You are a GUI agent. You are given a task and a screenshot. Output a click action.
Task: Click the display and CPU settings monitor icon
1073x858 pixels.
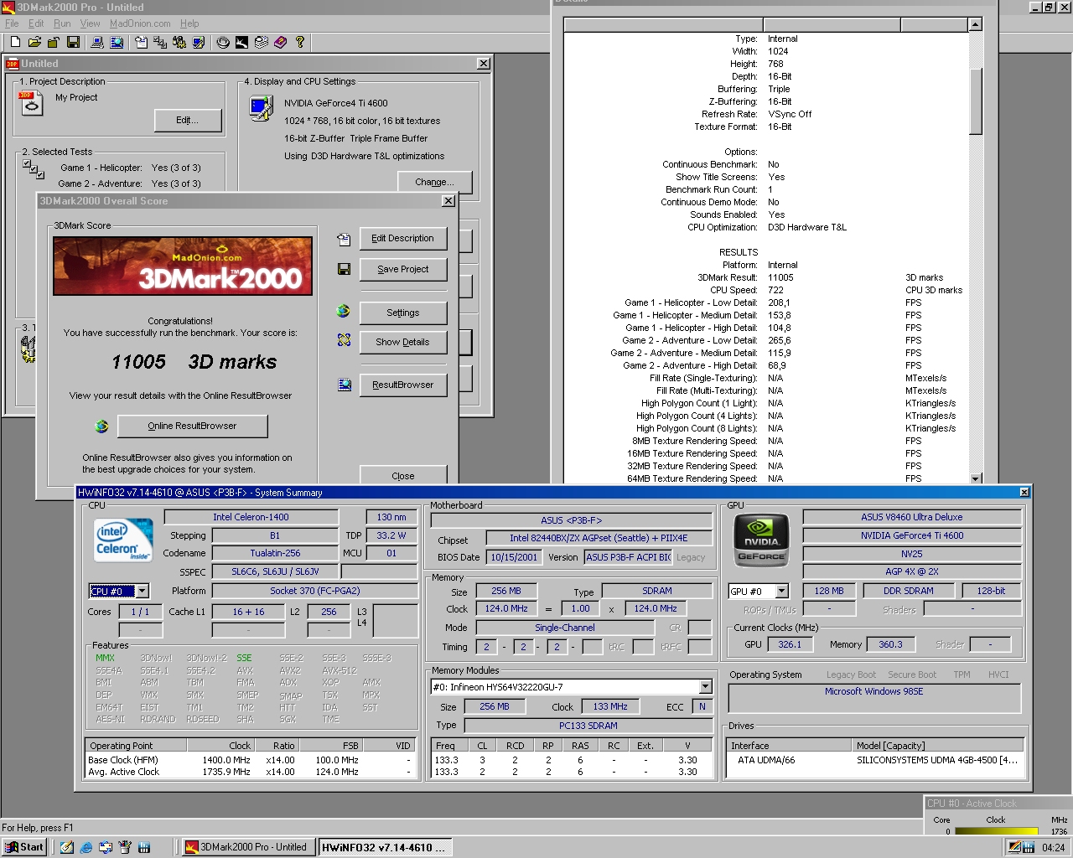[x=262, y=108]
